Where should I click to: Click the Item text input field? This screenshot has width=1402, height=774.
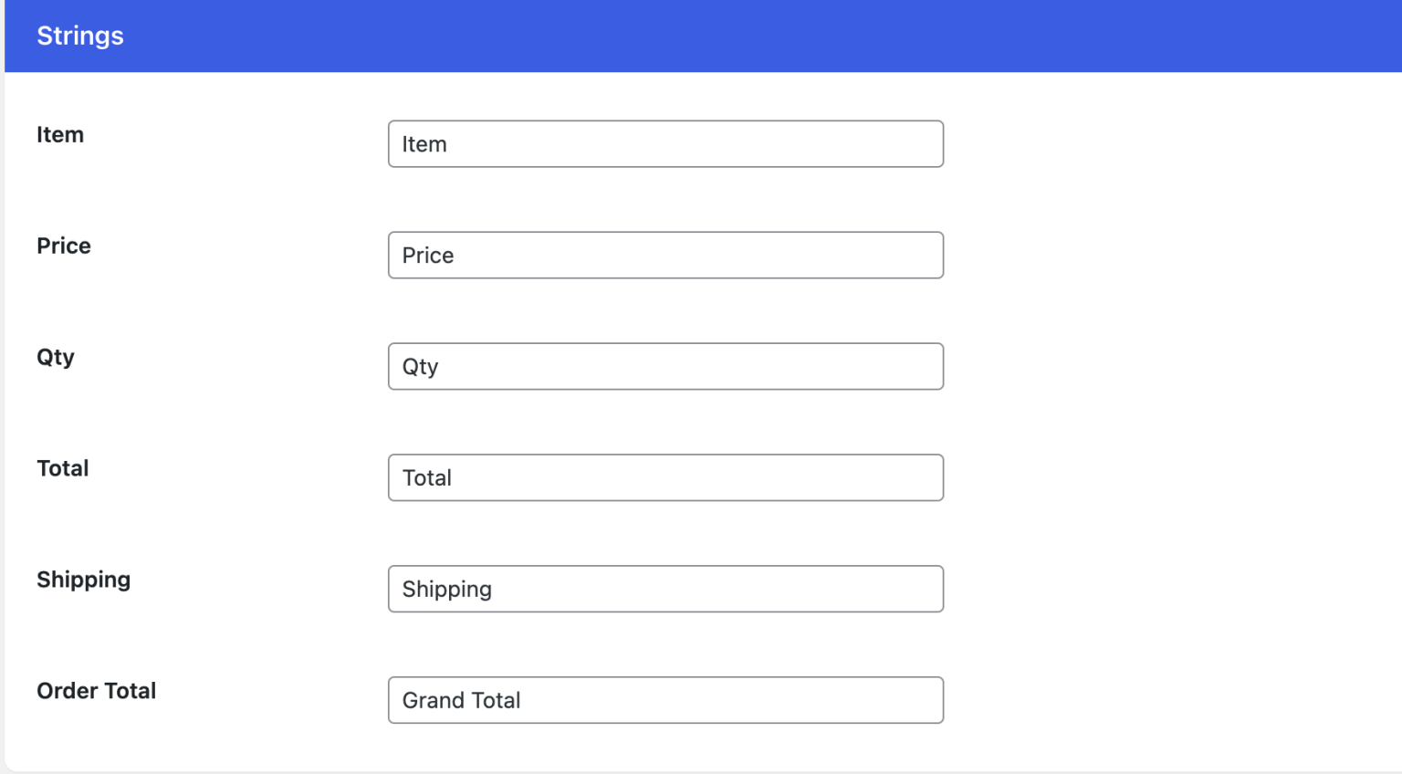(665, 143)
